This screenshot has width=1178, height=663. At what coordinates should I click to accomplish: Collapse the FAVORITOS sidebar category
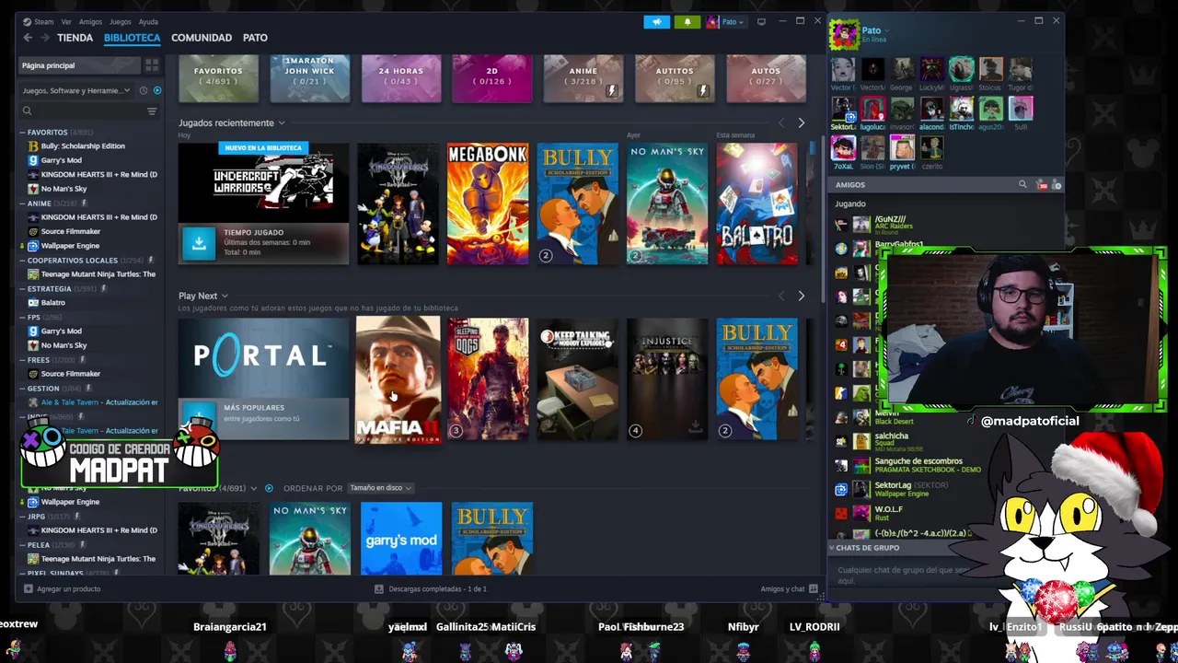(23, 132)
